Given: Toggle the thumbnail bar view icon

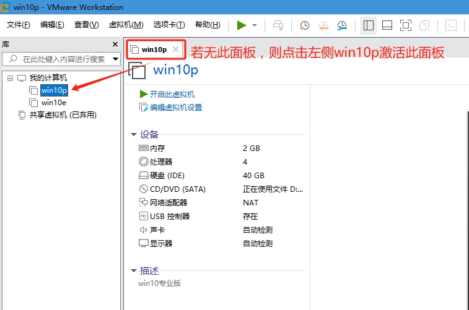Looking at the screenshot, I should (x=387, y=25).
